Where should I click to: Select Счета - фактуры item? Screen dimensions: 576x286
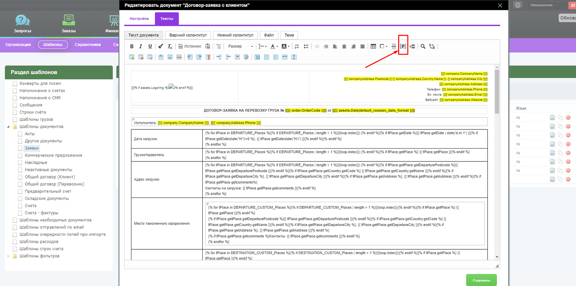[41, 213]
